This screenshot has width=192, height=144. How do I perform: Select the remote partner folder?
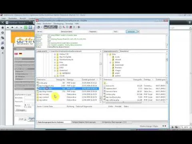pos(118,76)
